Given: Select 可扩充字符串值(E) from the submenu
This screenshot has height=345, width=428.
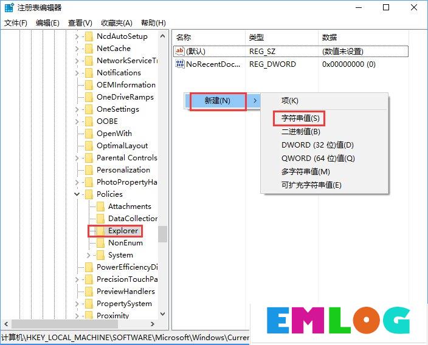Looking at the screenshot, I should pyautogui.click(x=324, y=185).
